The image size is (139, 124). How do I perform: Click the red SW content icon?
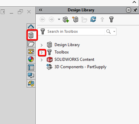click(x=49, y=59)
